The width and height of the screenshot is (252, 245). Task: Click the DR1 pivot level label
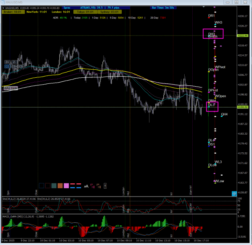(211, 16)
